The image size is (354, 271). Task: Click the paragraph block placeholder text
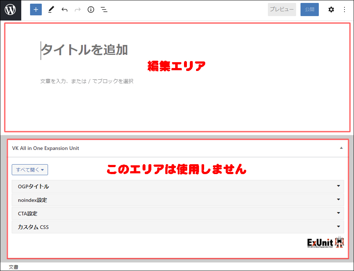[87, 81]
